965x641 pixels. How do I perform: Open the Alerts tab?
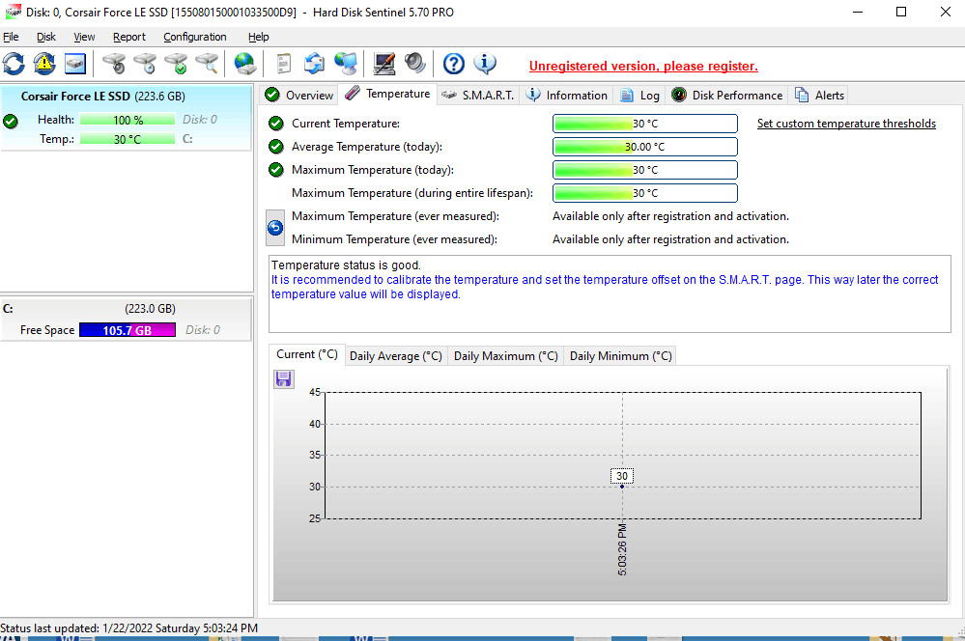(820, 96)
